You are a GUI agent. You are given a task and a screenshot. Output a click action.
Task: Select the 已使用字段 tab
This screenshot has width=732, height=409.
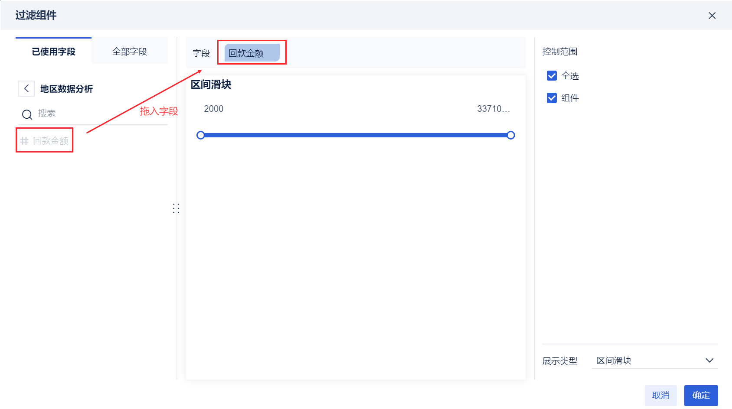pos(53,52)
